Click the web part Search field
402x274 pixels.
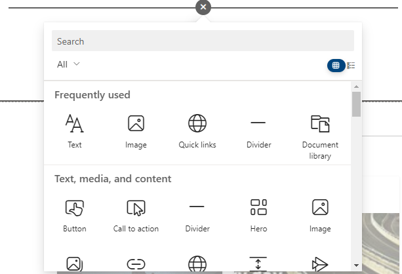[x=203, y=41]
